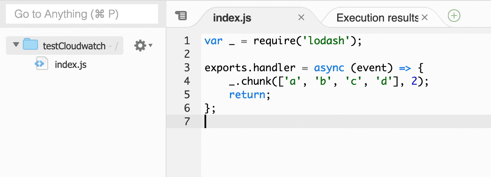Collapse the testCloudwatch folder triangle
491x177 pixels.
tap(16, 45)
